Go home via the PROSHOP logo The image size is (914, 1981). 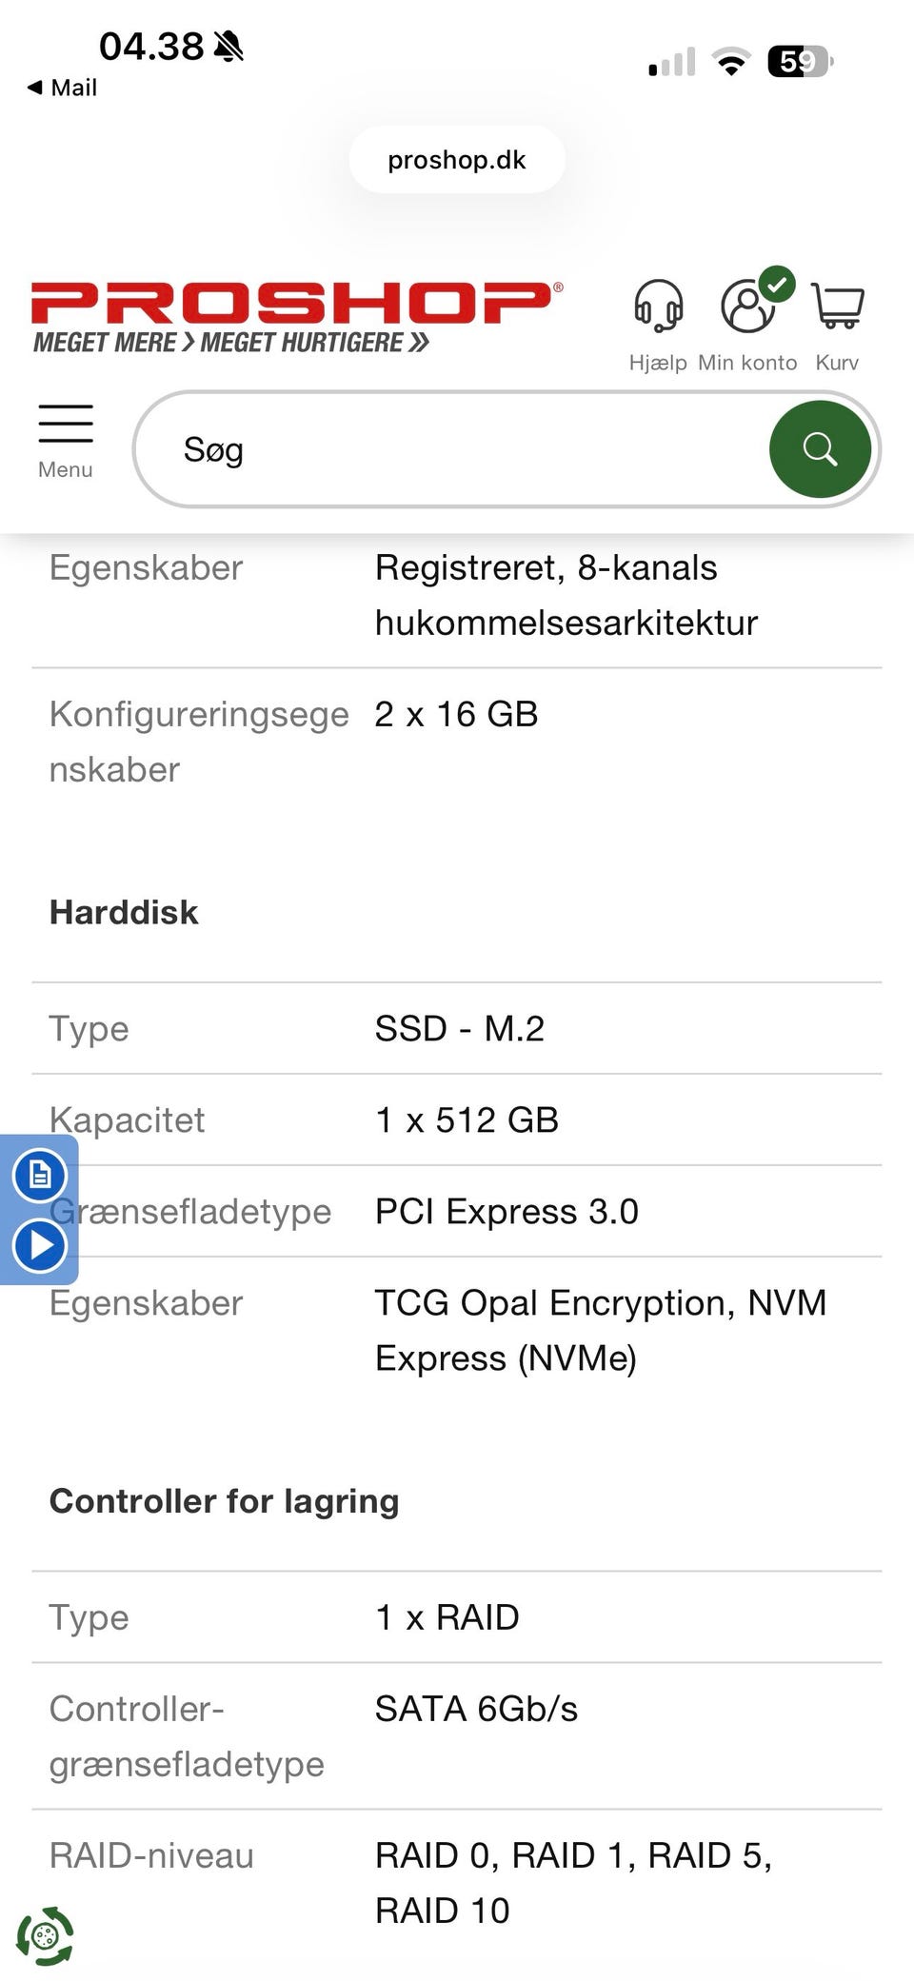coord(296,302)
